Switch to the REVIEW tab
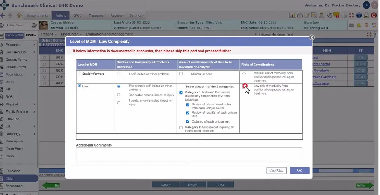 coord(31,35)
